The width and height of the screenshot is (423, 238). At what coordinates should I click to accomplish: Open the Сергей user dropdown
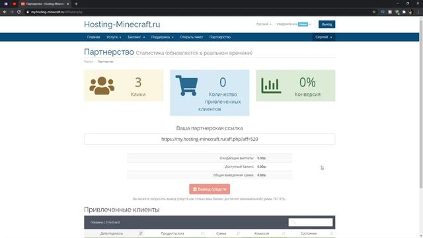(x=323, y=37)
